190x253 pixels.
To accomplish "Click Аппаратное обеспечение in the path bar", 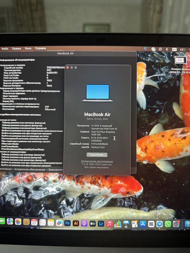I will 30,170.
